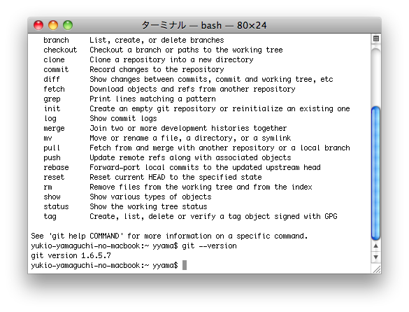Click the word 'checkout' in command list
Viewport: 409px width, 312px height.
point(60,50)
